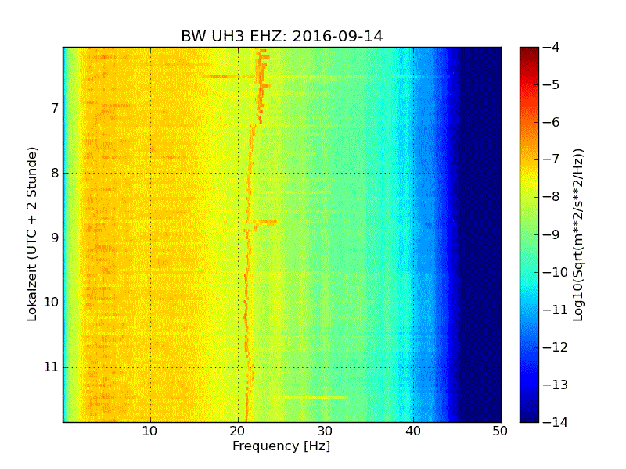The height and width of the screenshot is (469, 626).
Task: Click the colorbar tick label '−9'
Action: [x=552, y=234]
